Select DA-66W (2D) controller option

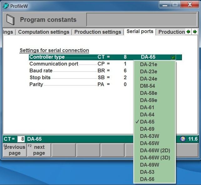coord(155,150)
